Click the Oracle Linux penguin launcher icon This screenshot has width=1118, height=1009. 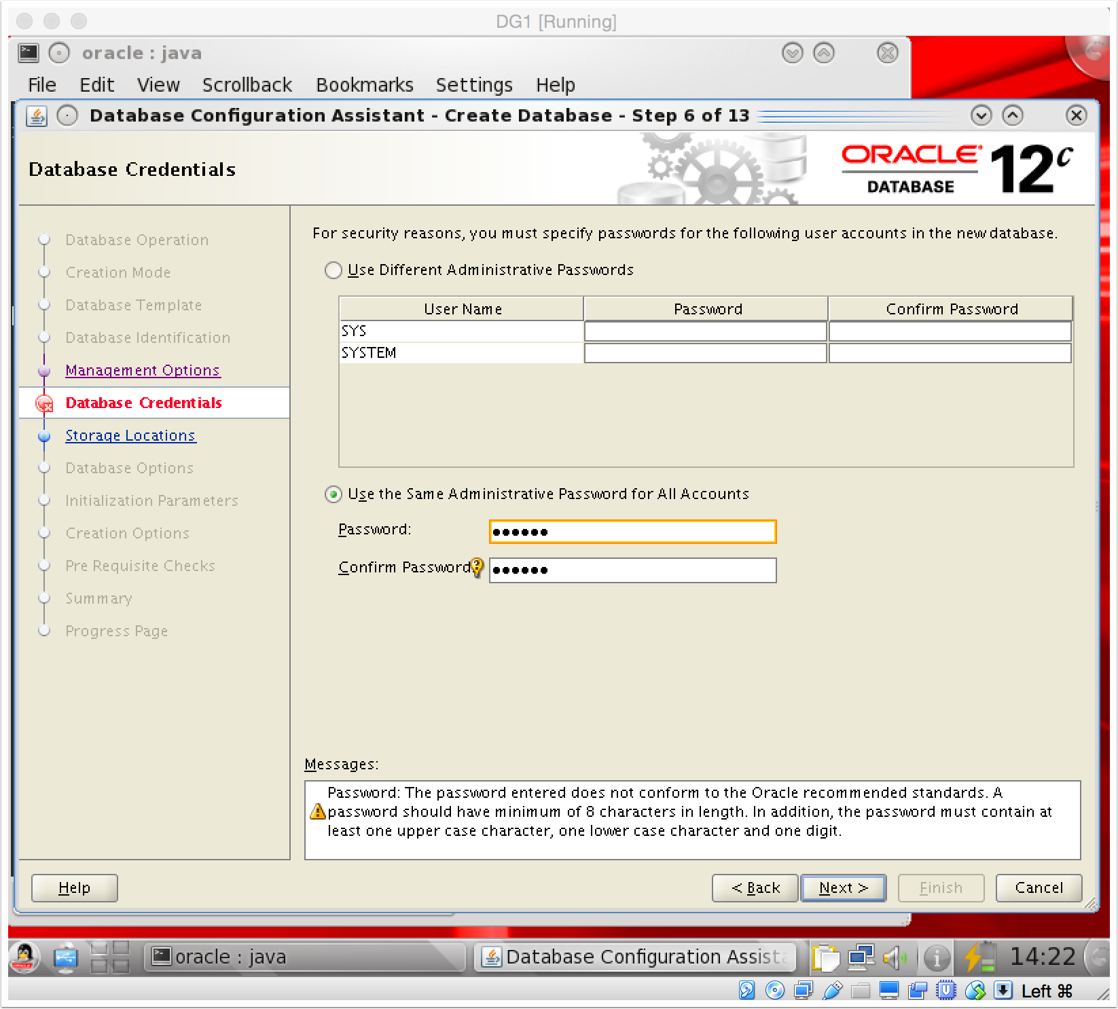click(24, 957)
